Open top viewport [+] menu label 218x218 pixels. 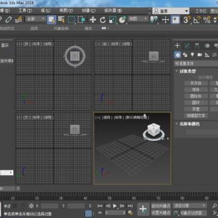[x=19, y=44]
